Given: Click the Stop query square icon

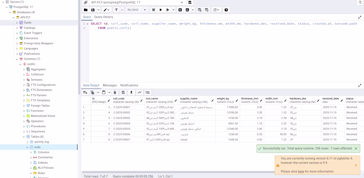Looking at the screenshot, I should pos(154,10).
